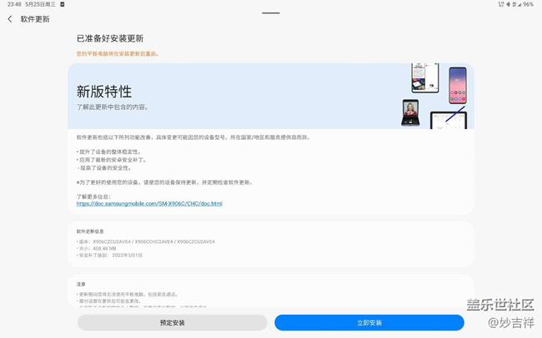
Task: Tap the orange restart warning text
Action: [x=118, y=54]
